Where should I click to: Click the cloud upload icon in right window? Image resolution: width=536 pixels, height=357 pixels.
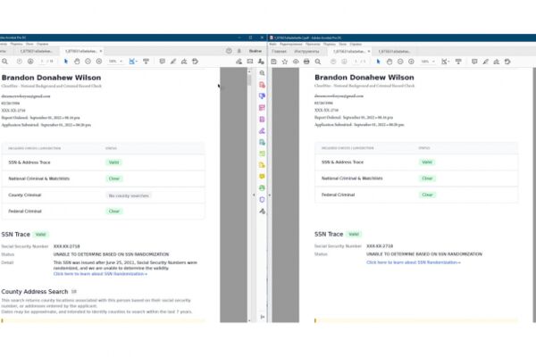pyautogui.click(x=296, y=62)
